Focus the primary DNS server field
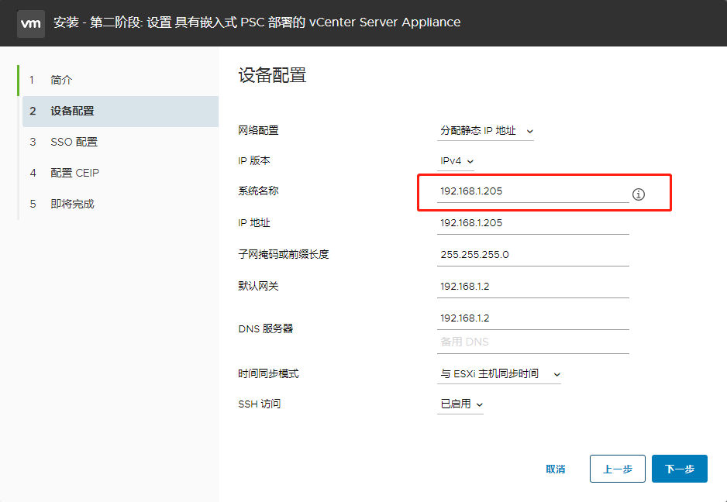 532,318
